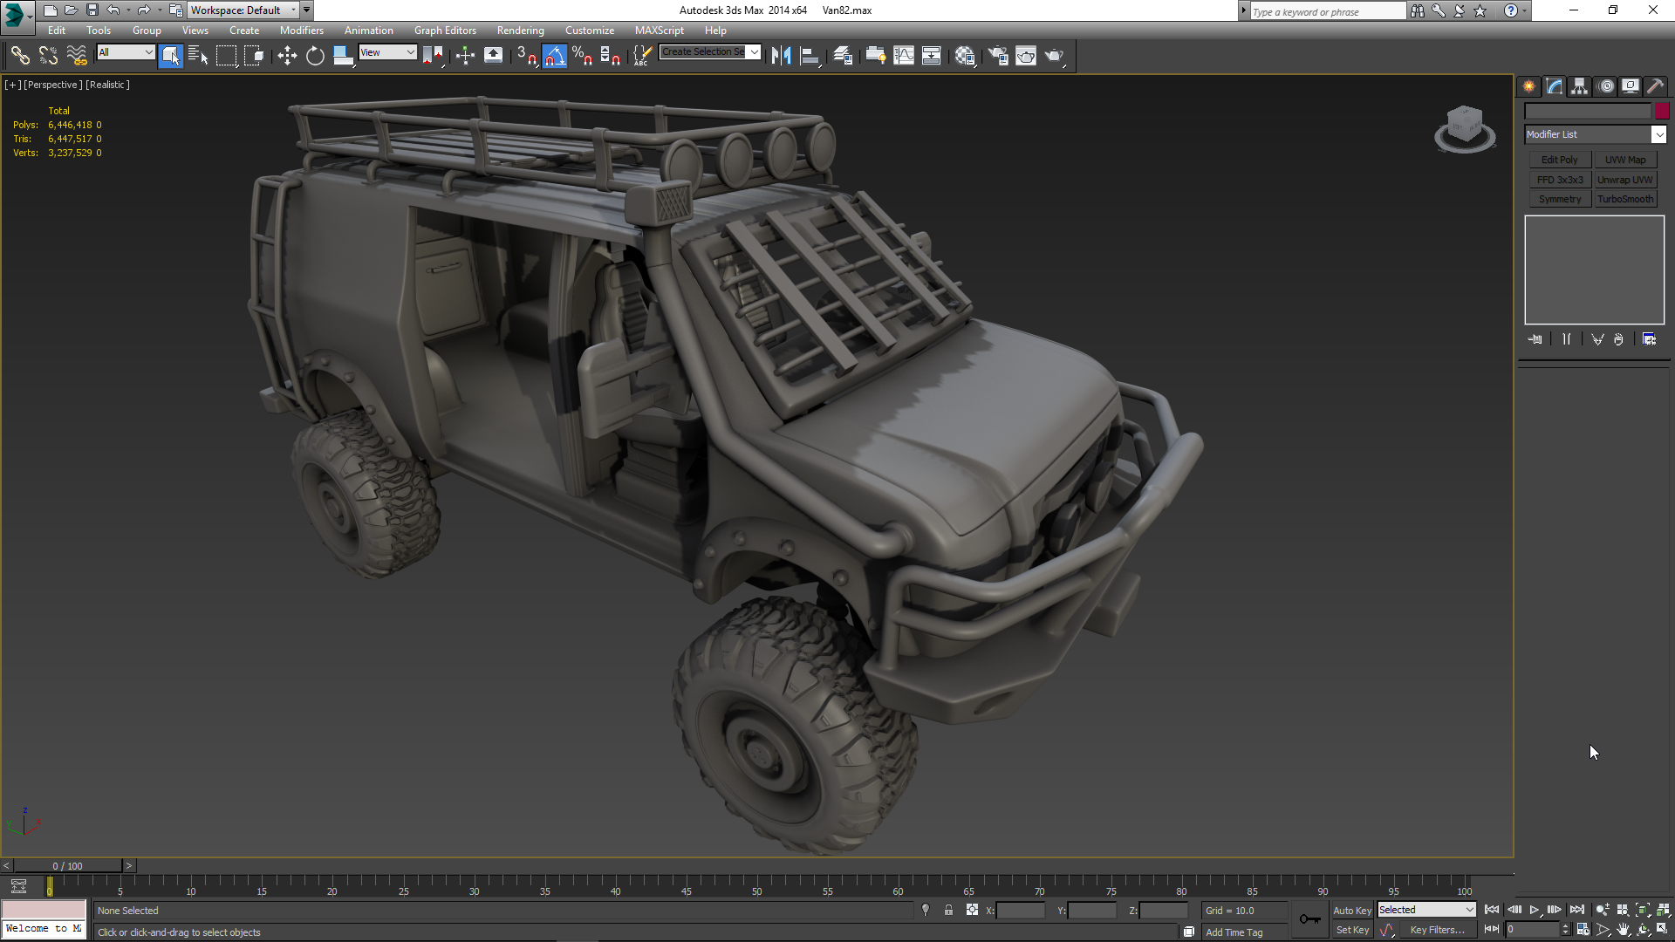This screenshot has width=1675, height=942.
Task: Click the TurboSmooth modifier button
Action: pos(1625,199)
